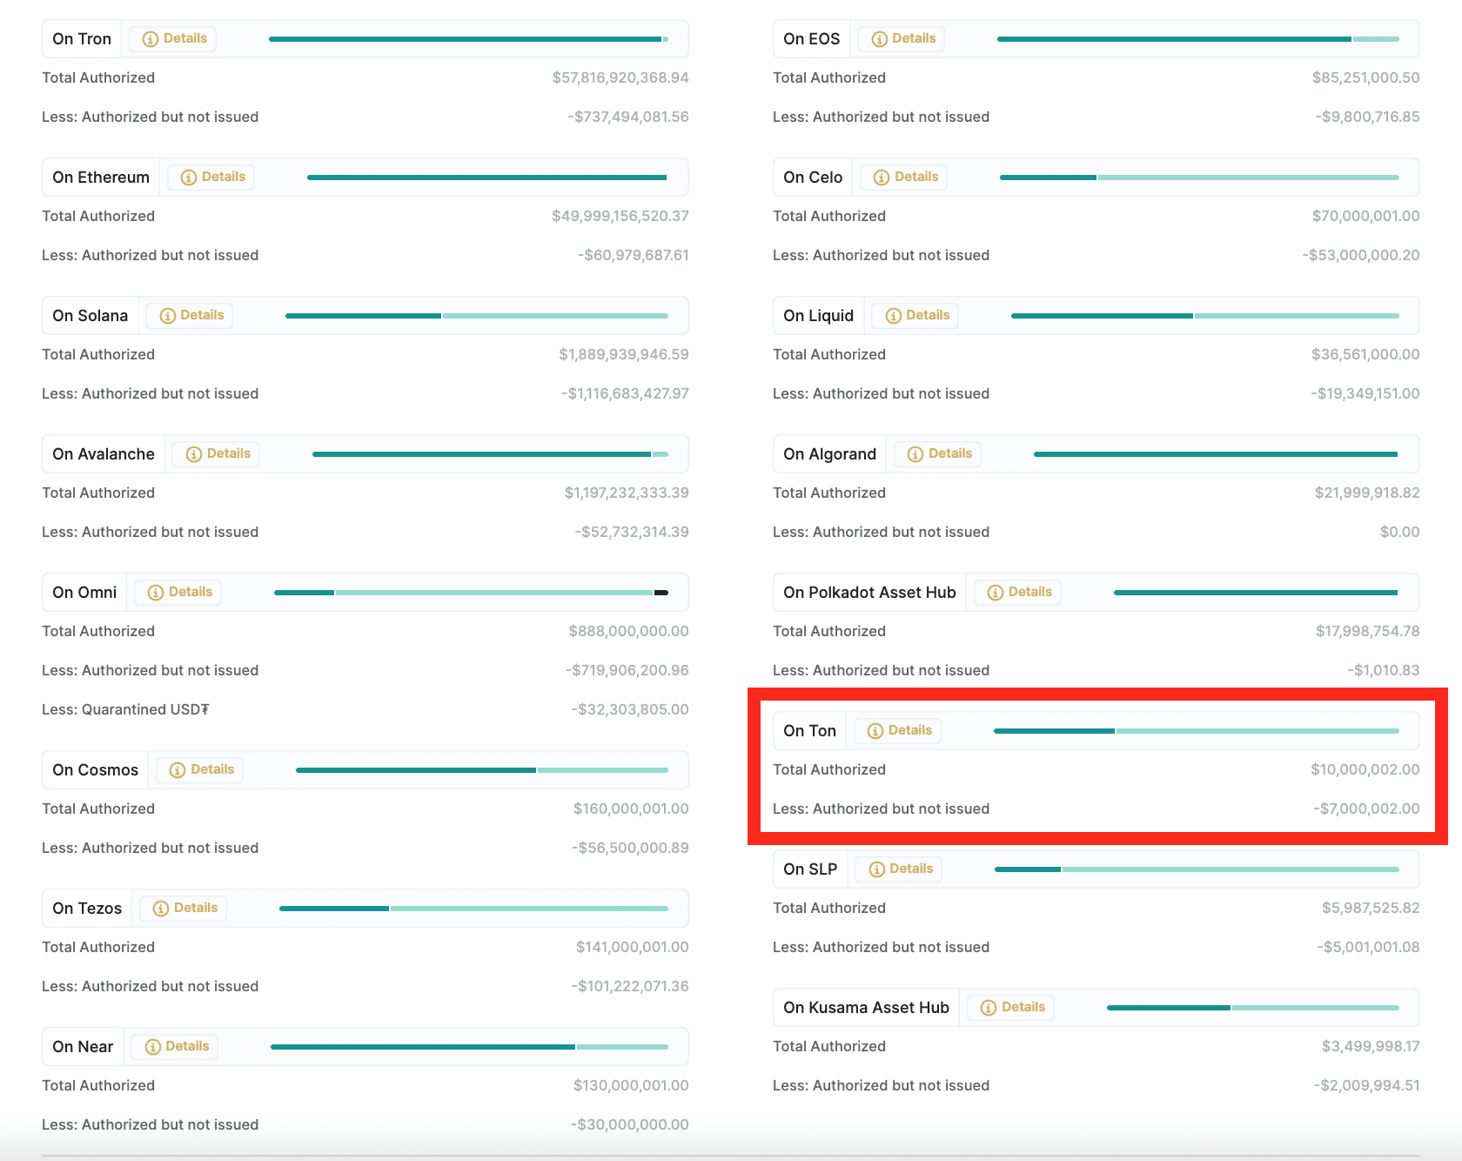Image resolution: width=1462 pixels, height=1161 pixels.
Task: Click the info icon in Cosmos Details
Action: [178, 770]
